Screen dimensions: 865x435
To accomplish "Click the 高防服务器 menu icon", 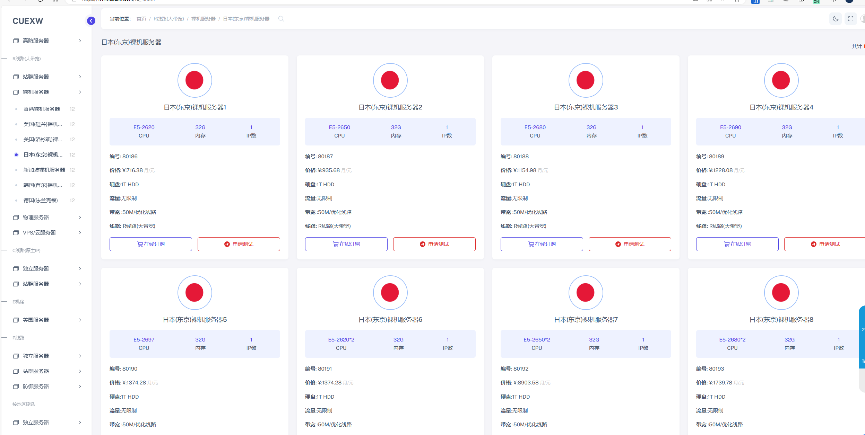I will click(16, 41).
